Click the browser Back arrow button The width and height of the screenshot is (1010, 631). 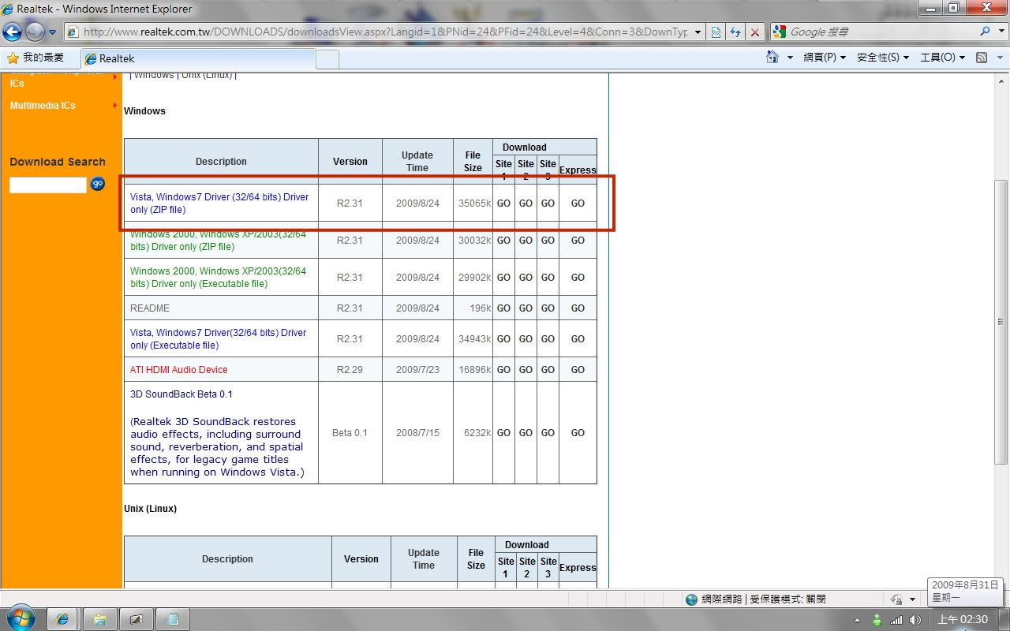click(13, 32)
